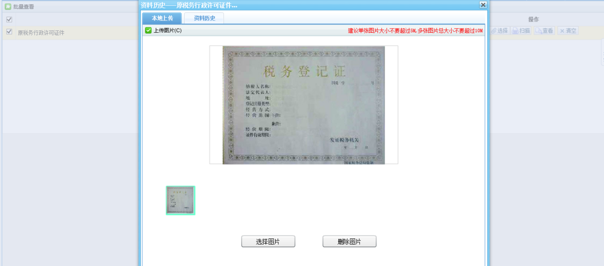
Task: Click the green check 上传图片(C) icon
Action: (149, 31)
